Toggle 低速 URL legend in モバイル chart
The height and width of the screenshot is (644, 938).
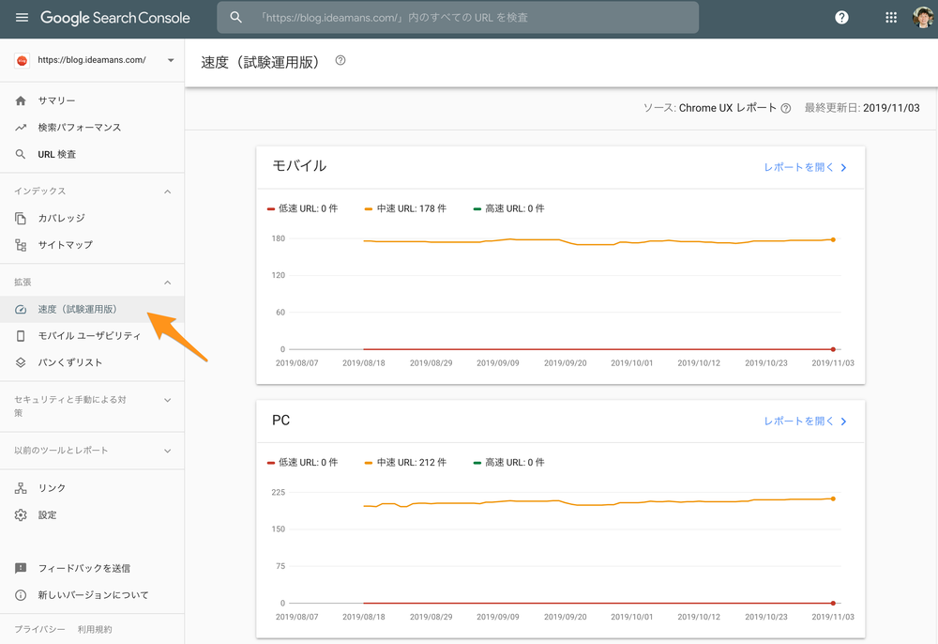click(x=302, y=208)
